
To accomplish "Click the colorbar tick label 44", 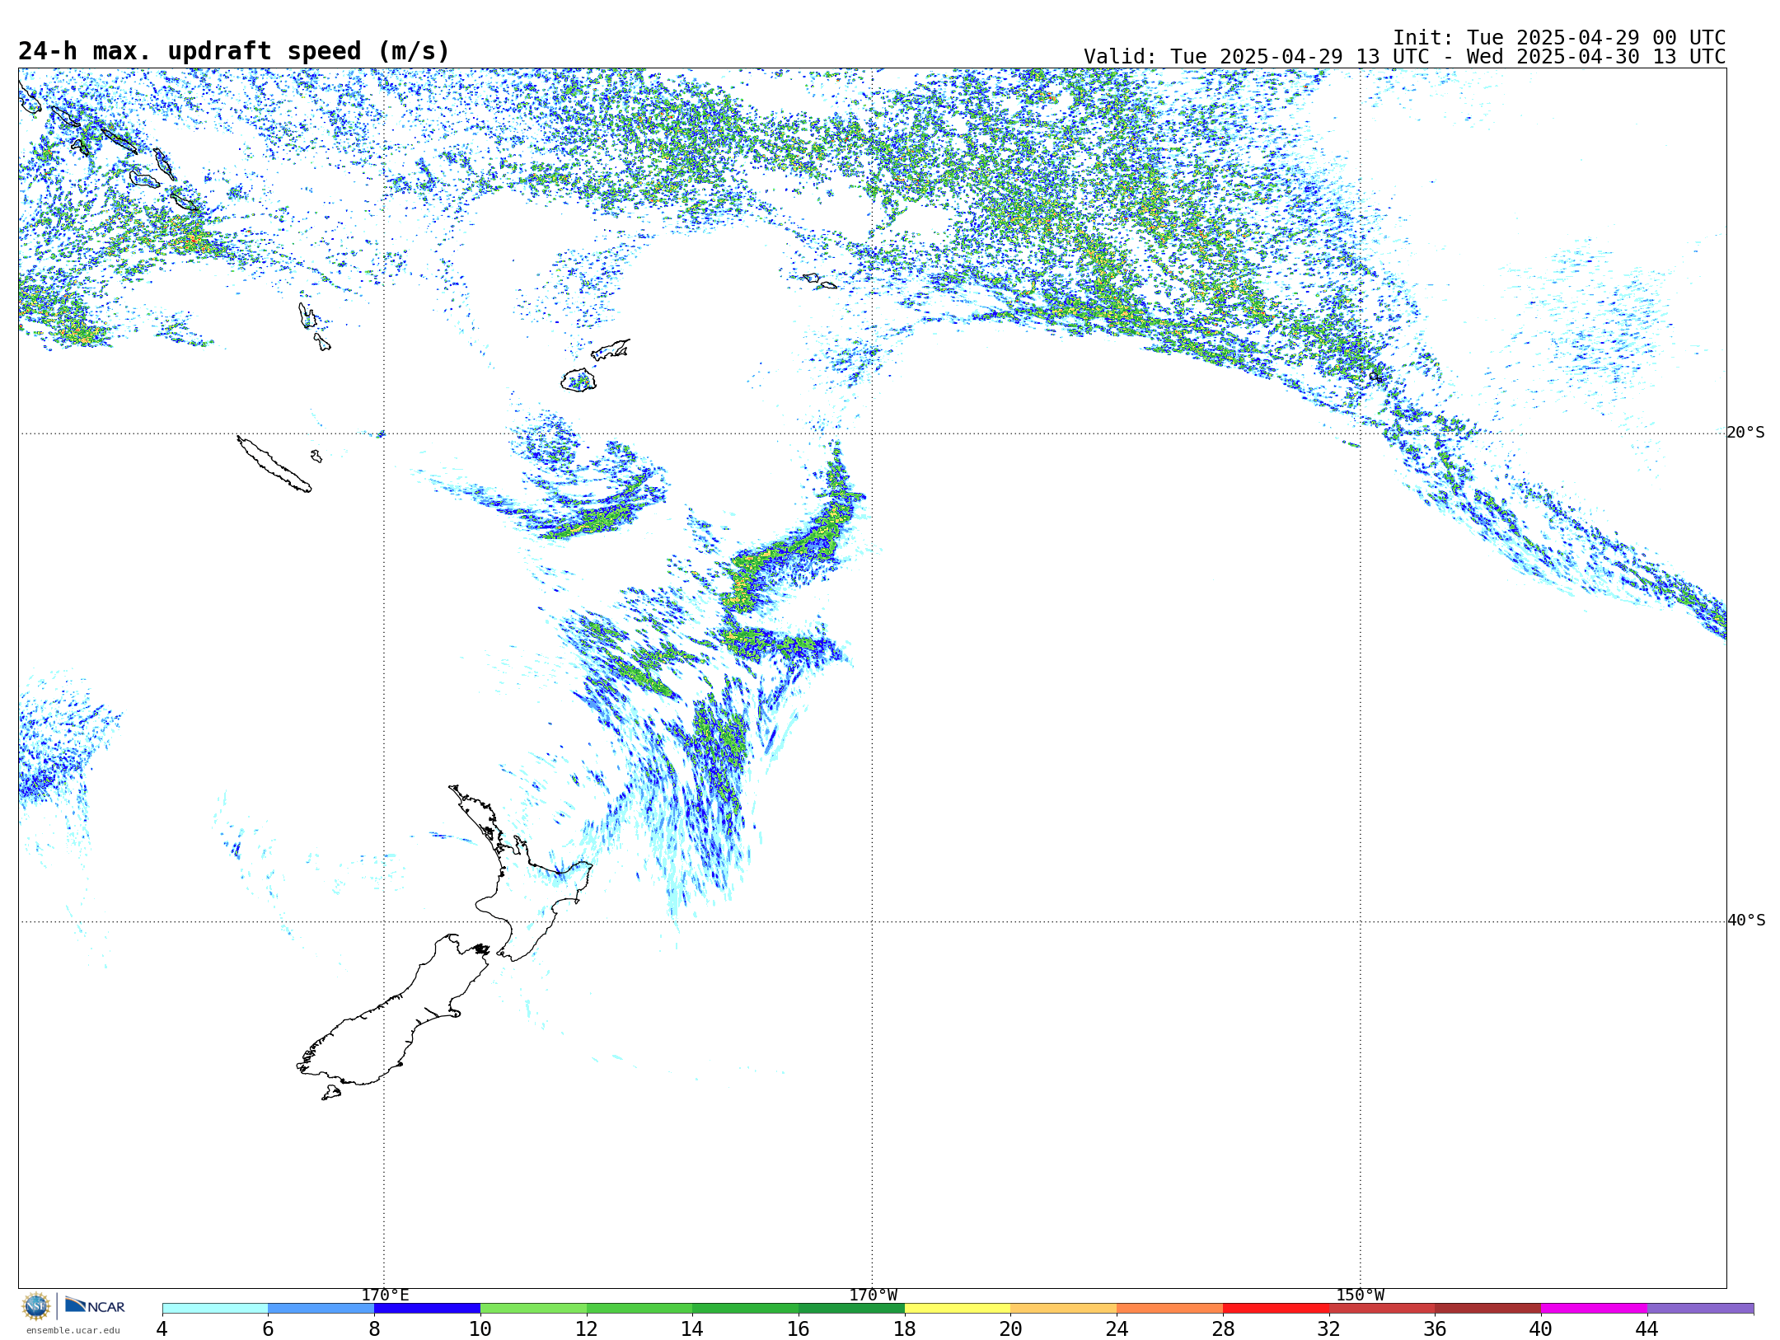I will [x=1646, y=1328].
